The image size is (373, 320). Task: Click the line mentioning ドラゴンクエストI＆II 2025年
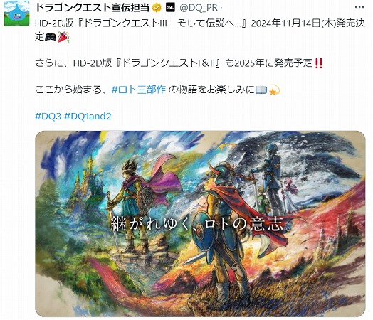coord(179,63)
